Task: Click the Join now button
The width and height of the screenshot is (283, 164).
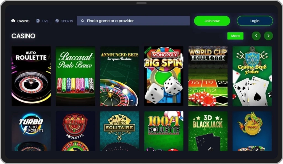Action: pos(212,21)
